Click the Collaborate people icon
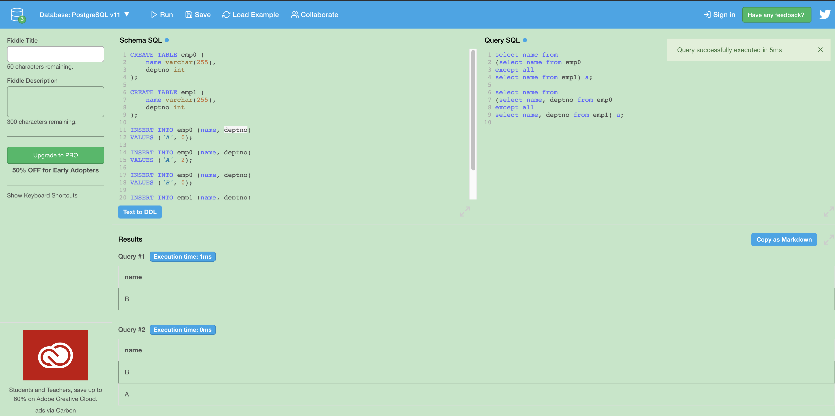Image resolution: width=835 pixels, height=416 pixels. (x=295, y=15)
